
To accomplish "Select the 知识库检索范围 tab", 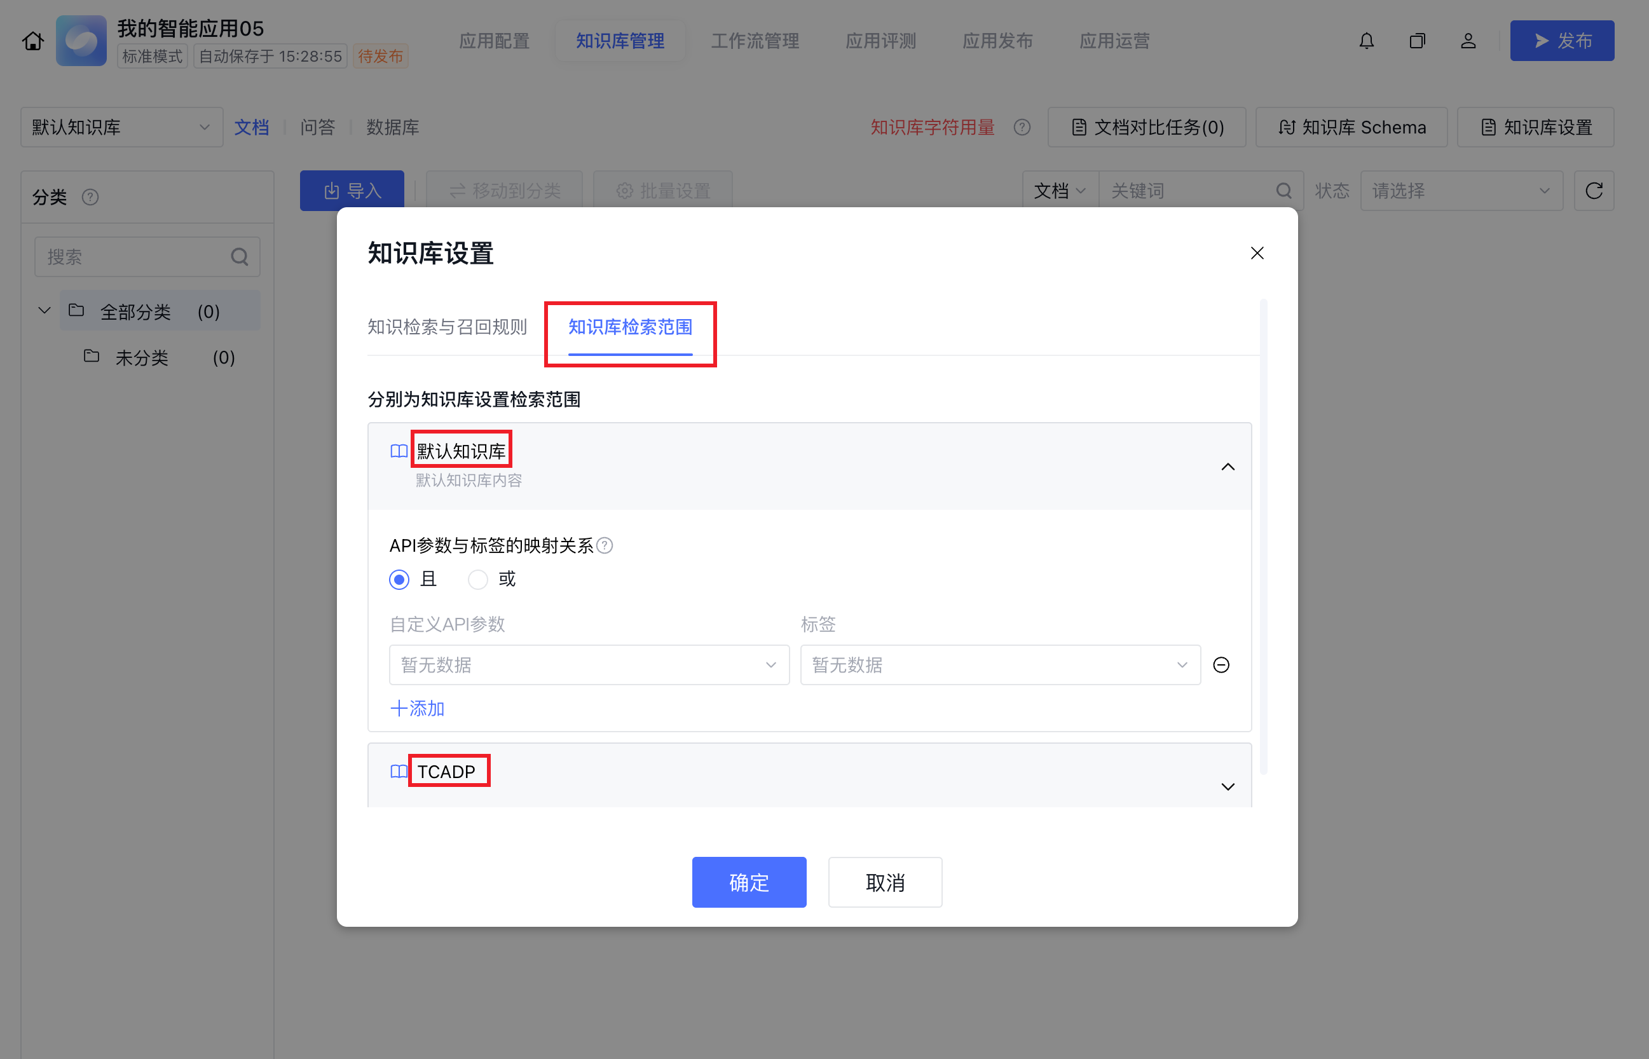I will (x=630, y=327).
